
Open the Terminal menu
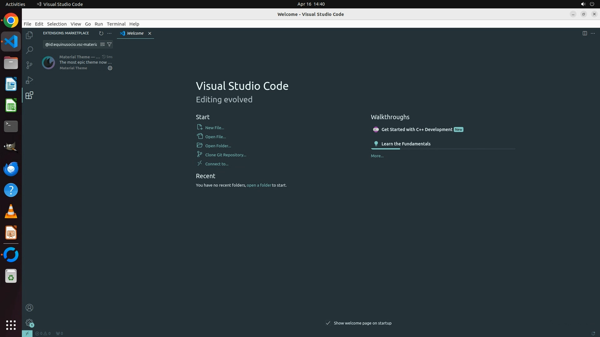pyautogui.click(x=116, y=24)
